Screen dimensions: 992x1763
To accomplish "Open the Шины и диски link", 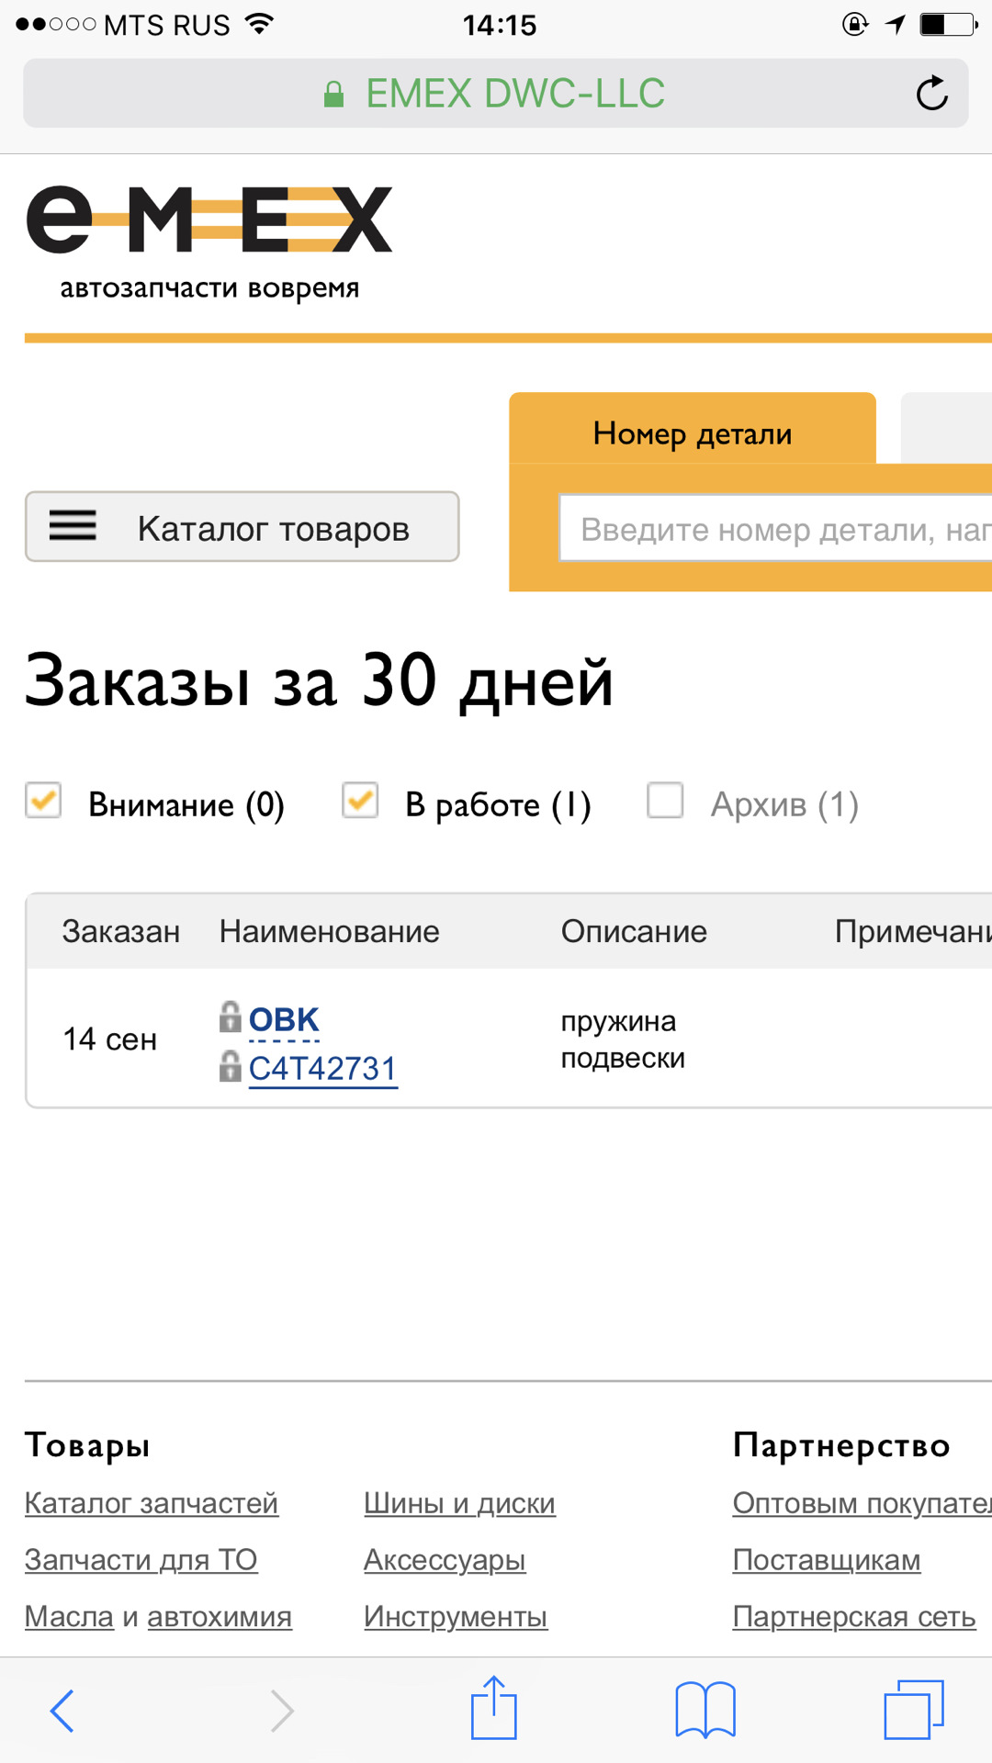I will 459,1503.
